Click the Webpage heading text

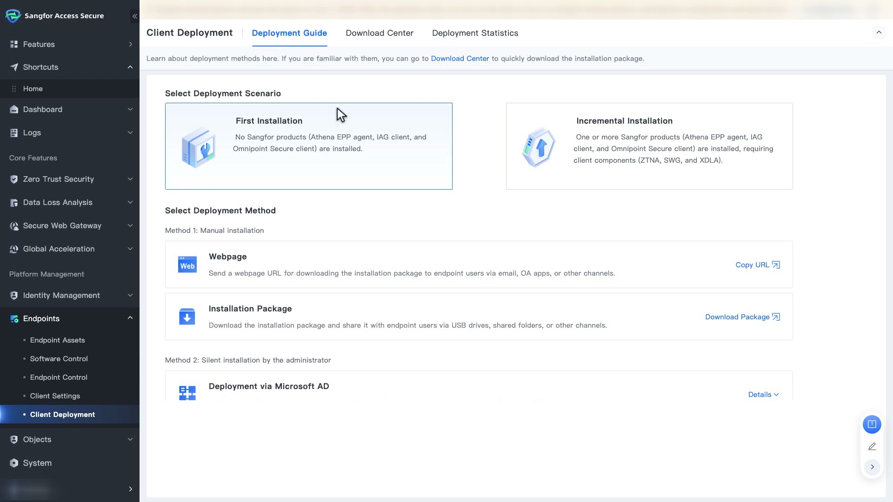click(228, 257)
